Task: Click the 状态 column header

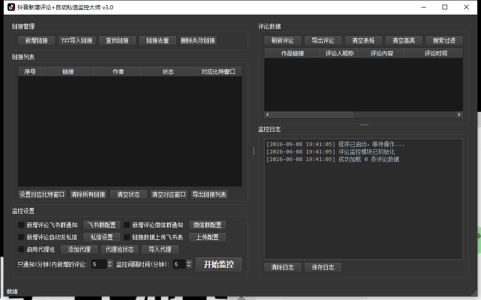Action: pyautogui.click(x=168, y=72)
